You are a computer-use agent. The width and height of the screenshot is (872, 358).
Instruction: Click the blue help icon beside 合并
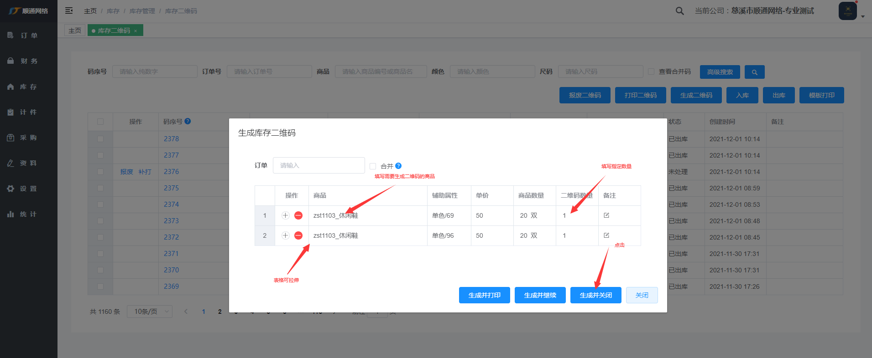(x=398, y=166)
